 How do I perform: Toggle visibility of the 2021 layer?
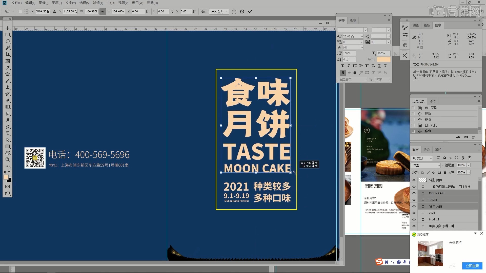(414, 213)
